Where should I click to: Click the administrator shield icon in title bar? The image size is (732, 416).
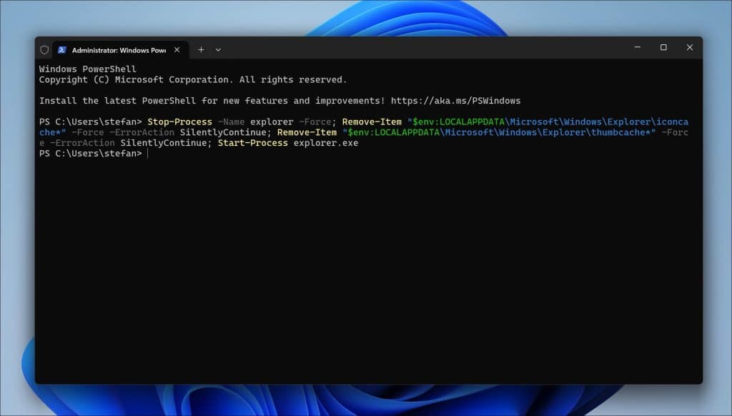[44, 49]
